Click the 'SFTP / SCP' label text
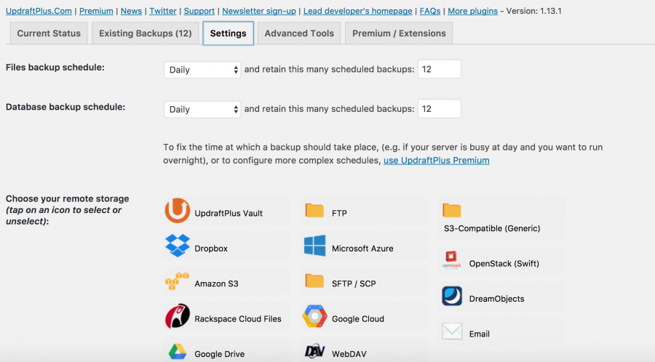Screen dimensions: 655x362 pyautogui.click(x=354, y=283)
